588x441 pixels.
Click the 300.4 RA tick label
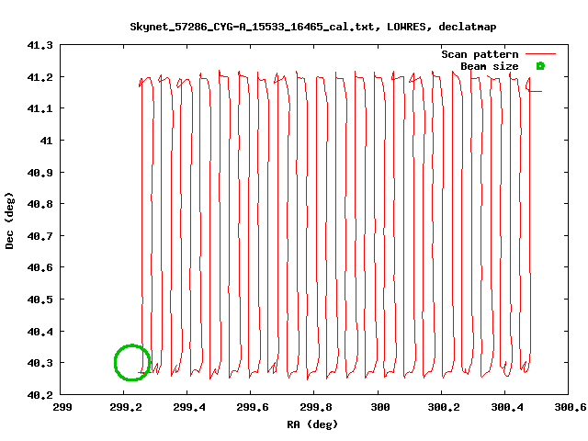pos(507,407)
